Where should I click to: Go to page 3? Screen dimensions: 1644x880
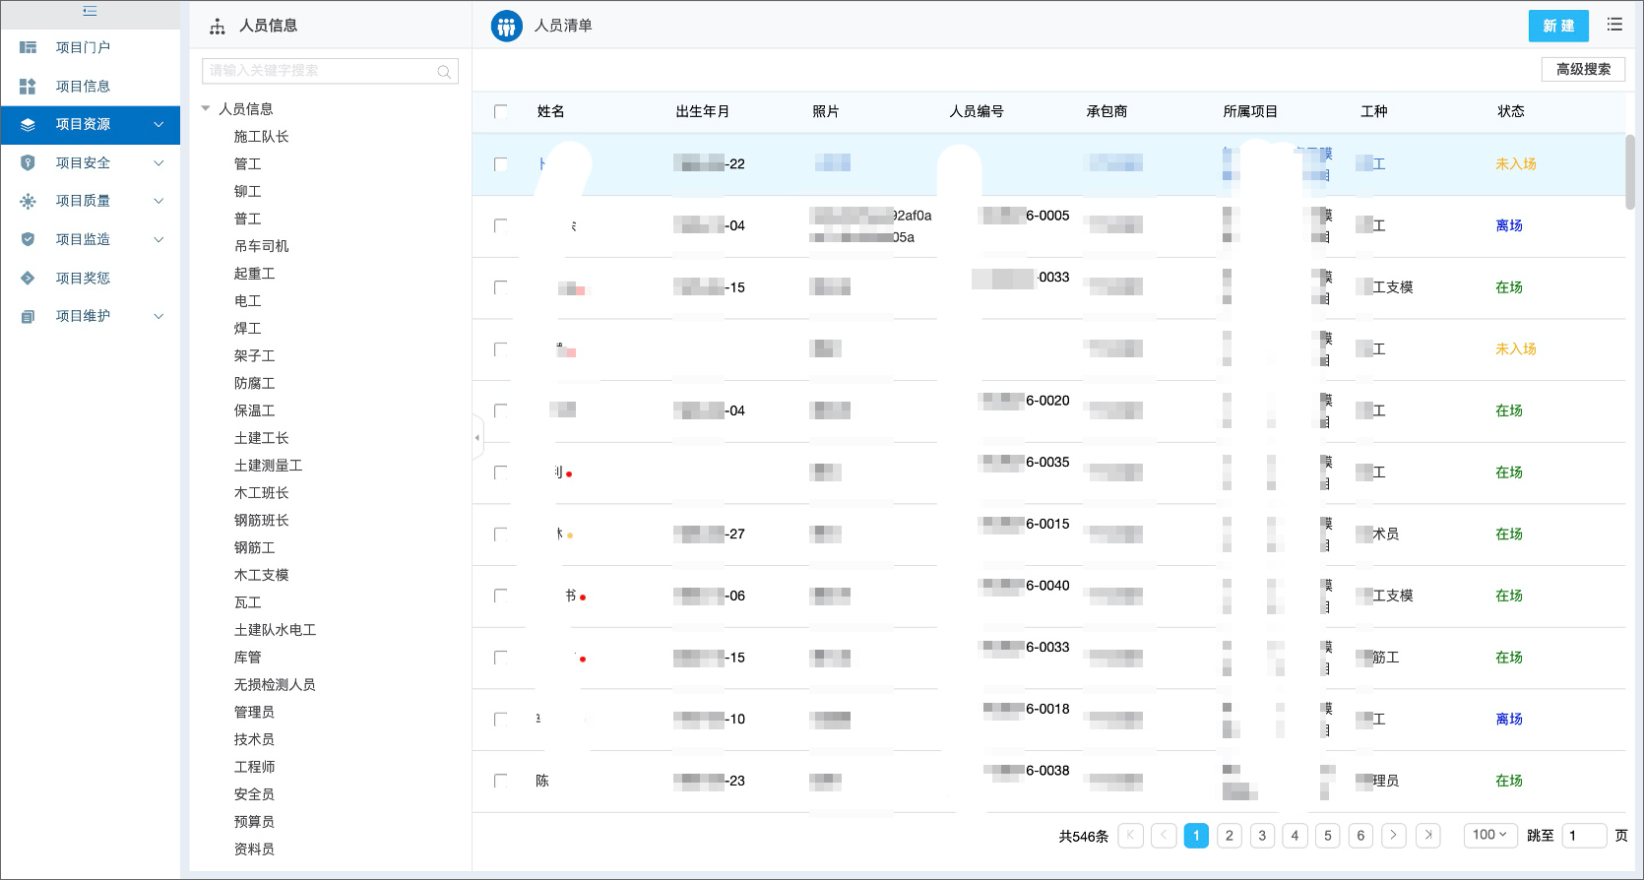[x=1262, y=835]
